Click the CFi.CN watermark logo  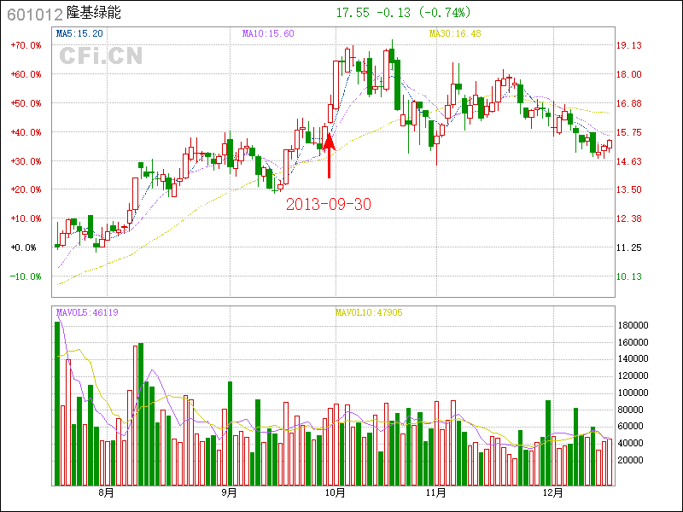tap(101, 56)
